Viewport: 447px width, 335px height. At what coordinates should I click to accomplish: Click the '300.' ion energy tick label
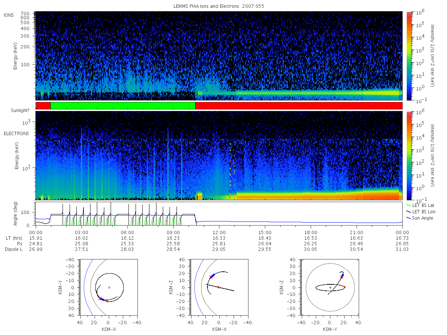[25, 36]
